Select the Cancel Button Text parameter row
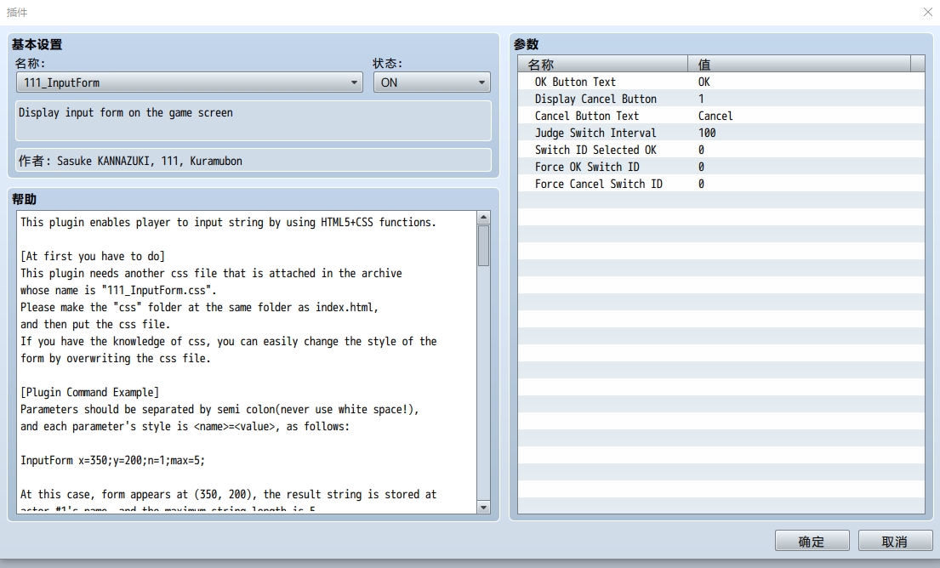Image resolution: width=940 pixels, height=568 pixels. pyautogui.click(x=721, y=116)
